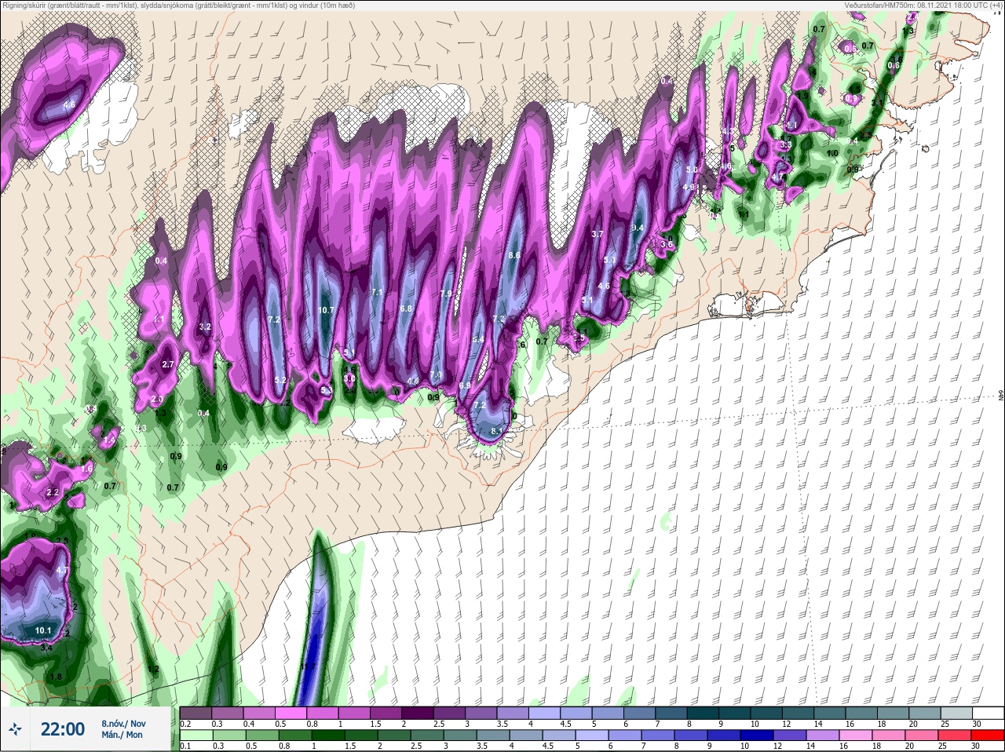Click the 6.8 precipitation value on the map
This screenshot has width=1005, height=752.
point(406,308)
